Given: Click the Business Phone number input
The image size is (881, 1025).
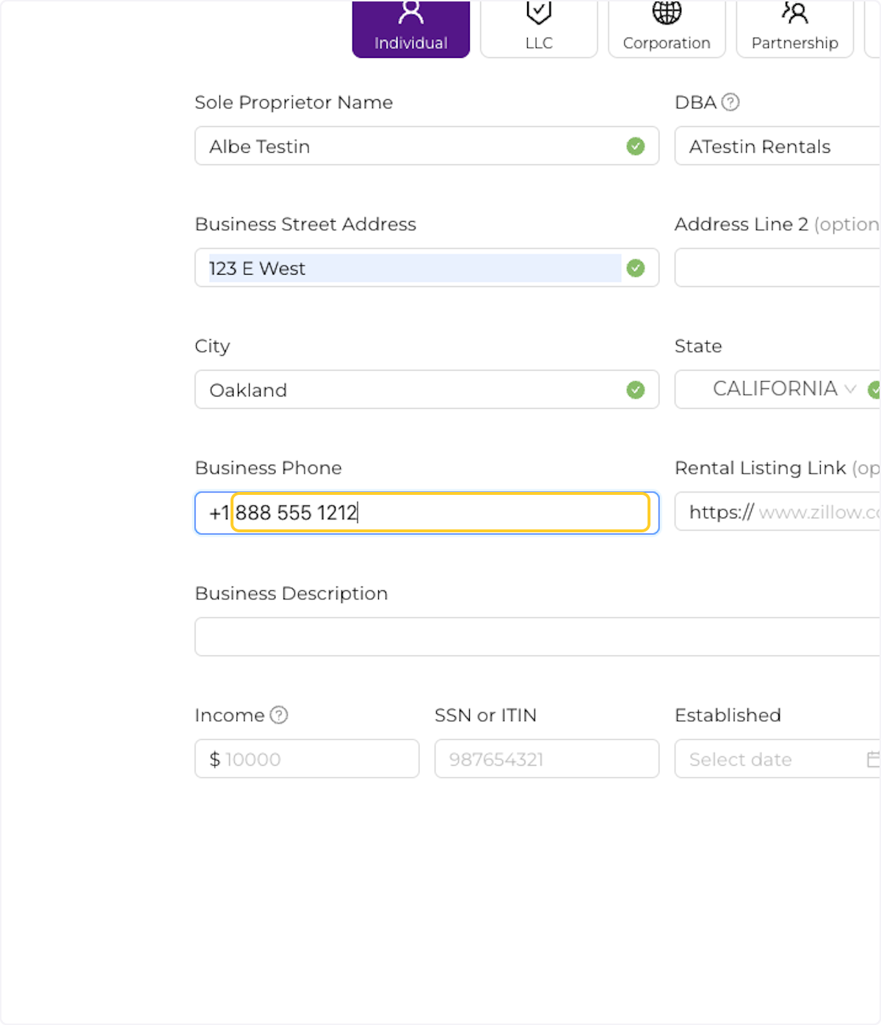Looking at the screenshot, I should coord(440,512).
